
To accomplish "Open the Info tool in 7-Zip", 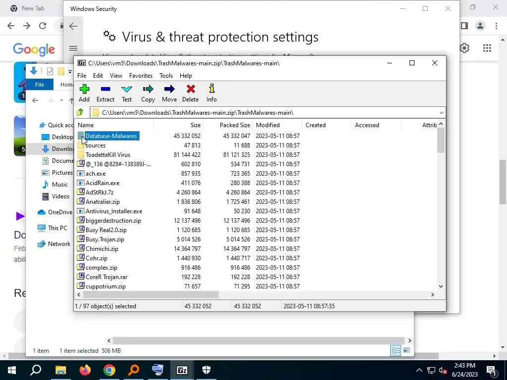I will pyautogui.click(x=211, y=93).
